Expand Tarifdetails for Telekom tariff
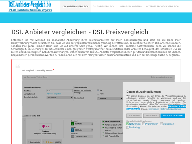This screenshot has width=192, height=144. click(34, 142)
